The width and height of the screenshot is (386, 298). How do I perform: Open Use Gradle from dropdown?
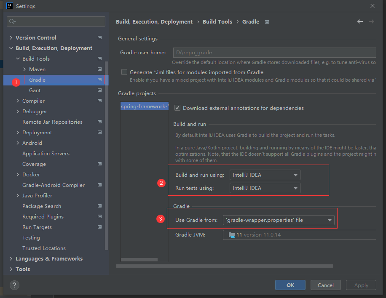coord(279,220)
